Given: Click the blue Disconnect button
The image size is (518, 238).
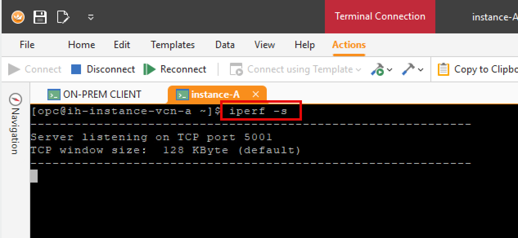Looking at the screenshot, I should 103,69.
